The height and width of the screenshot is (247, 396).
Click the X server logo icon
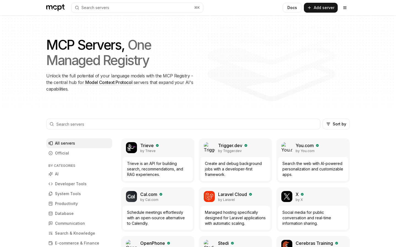tap(287, 197)
